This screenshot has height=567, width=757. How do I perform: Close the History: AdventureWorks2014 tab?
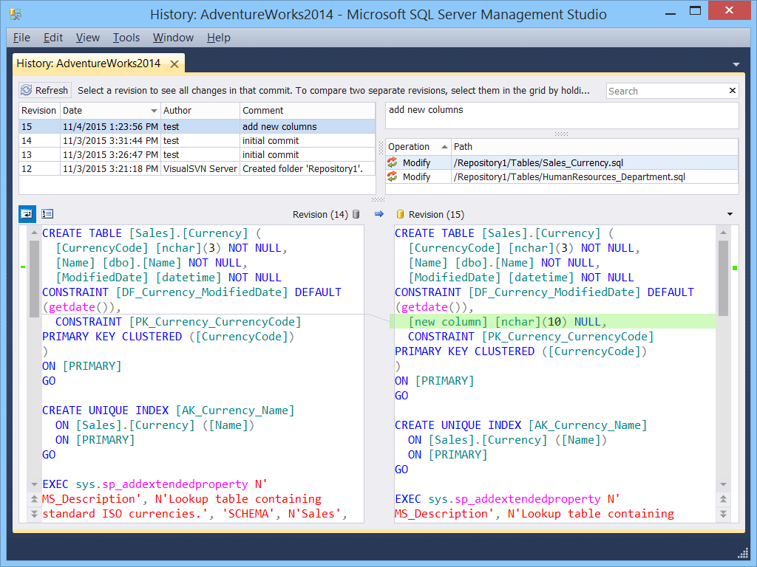tap(174, 64)
